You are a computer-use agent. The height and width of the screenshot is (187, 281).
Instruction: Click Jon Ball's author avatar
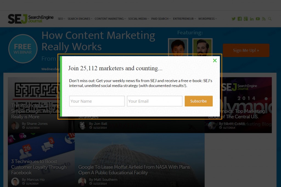coord(82,126)
